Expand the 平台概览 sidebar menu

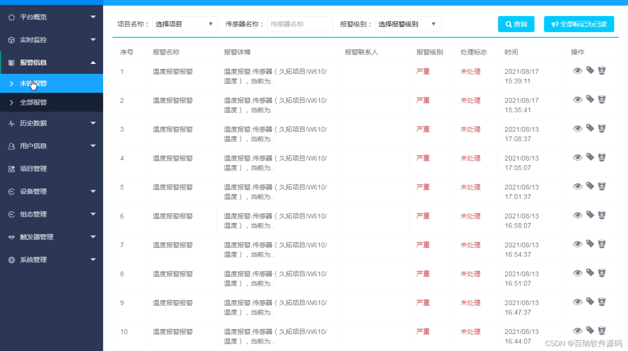51,17
